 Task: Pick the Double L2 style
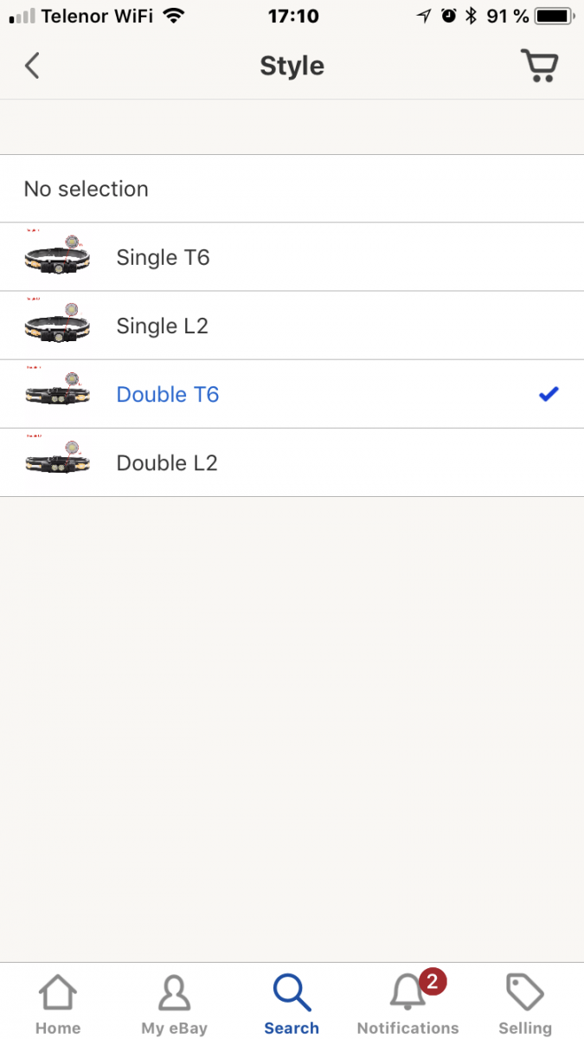click(167, 463)
